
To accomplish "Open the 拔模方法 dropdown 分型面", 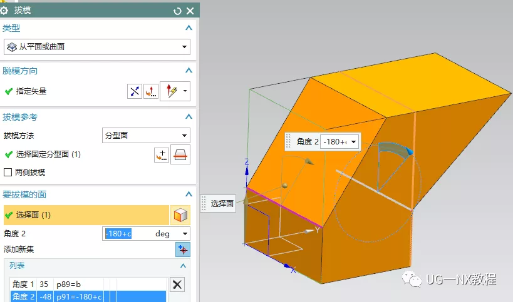I will (x=145, y=135).
